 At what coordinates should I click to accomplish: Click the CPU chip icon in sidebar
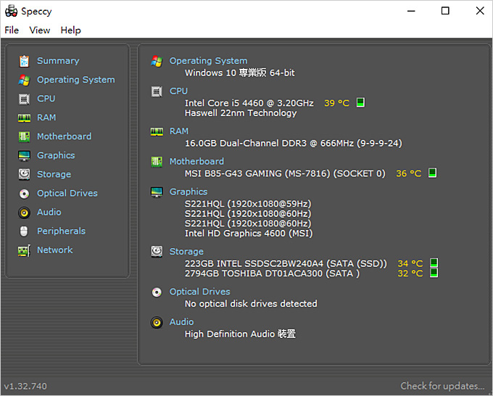24,99
